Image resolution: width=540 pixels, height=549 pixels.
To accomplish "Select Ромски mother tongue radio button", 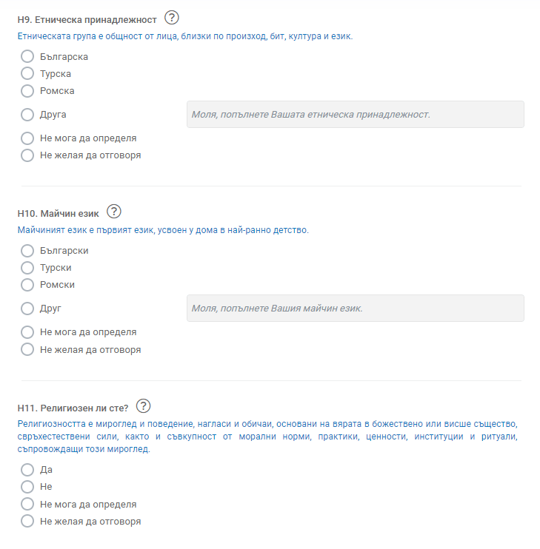I will tap(27, 285).
